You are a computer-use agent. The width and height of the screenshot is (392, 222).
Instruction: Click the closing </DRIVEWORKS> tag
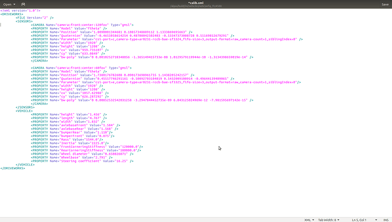[x=12, y=168]
